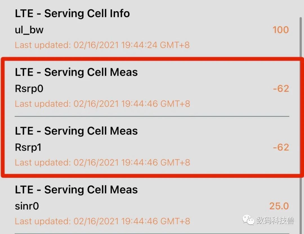The height and width of the screenshot is (234, 304).
Task: Click the WeChat logo icon in watermark
Action: pyautogui.click(x=248, y=220)
